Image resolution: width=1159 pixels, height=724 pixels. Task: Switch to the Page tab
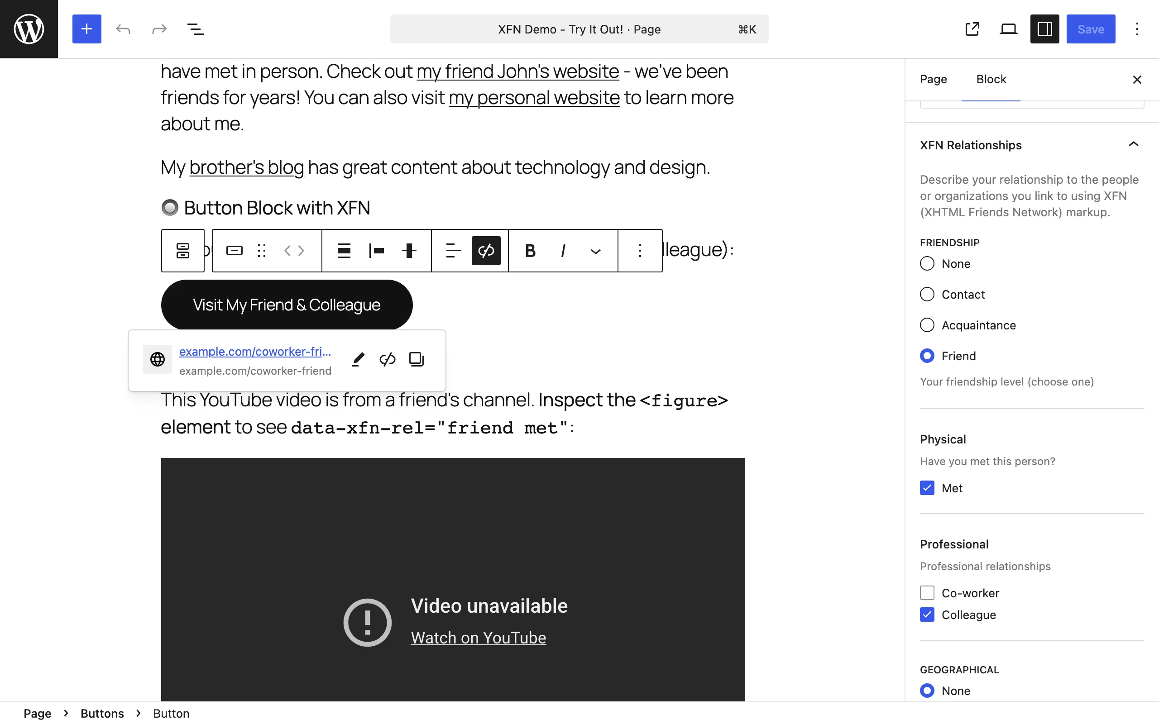click(x=934, y=79)
